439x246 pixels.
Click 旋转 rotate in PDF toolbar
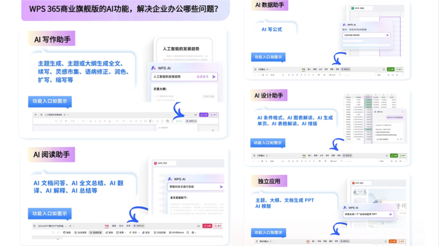[x=109, y=233]
